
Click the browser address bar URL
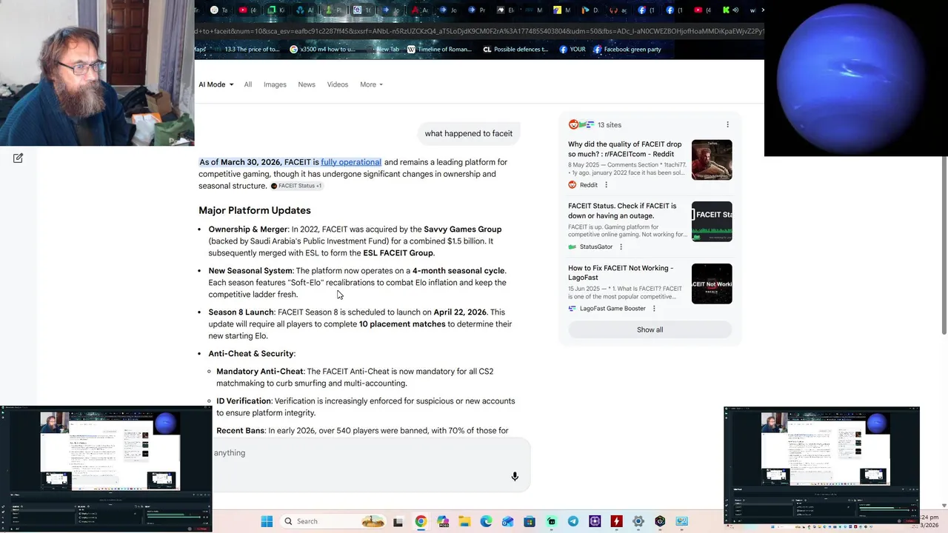point(479,31)
